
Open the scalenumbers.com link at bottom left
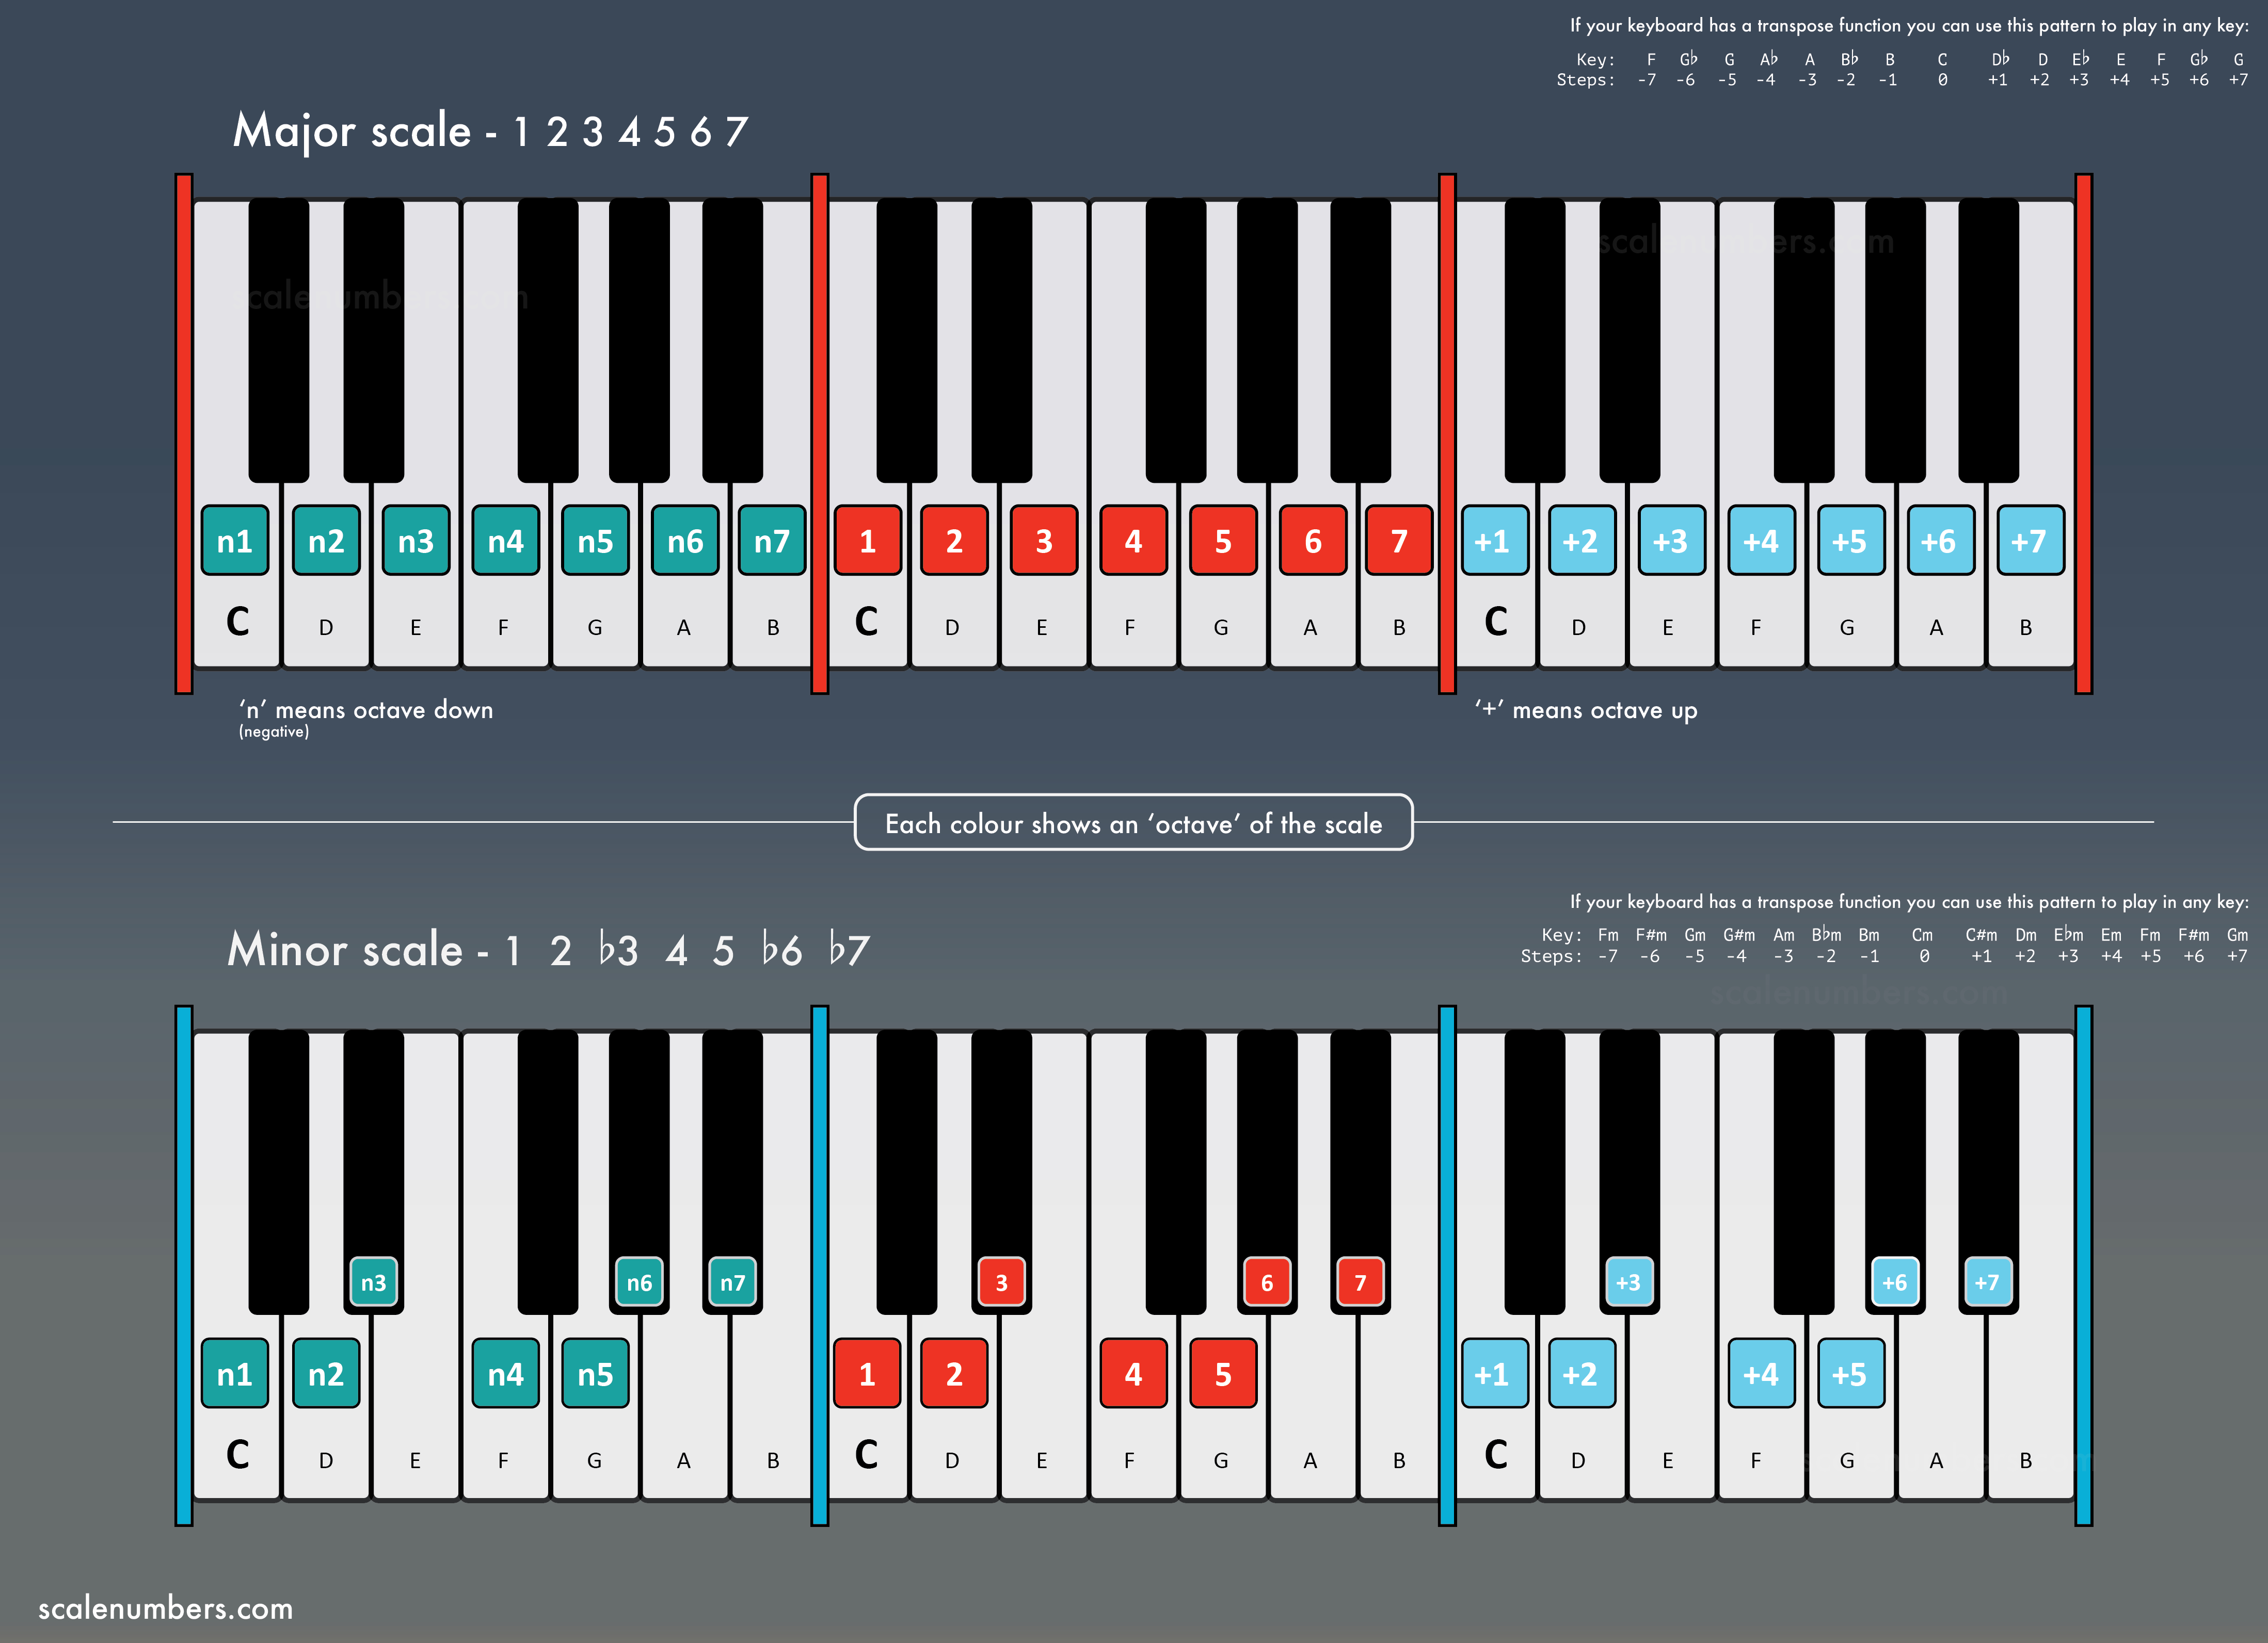(x=166, y=1608)
